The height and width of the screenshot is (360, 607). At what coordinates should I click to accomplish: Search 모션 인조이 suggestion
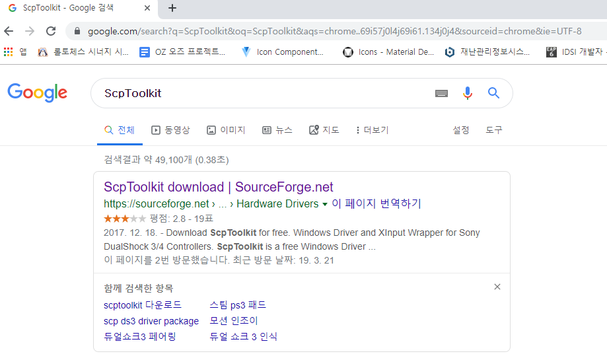click(233, 320)
